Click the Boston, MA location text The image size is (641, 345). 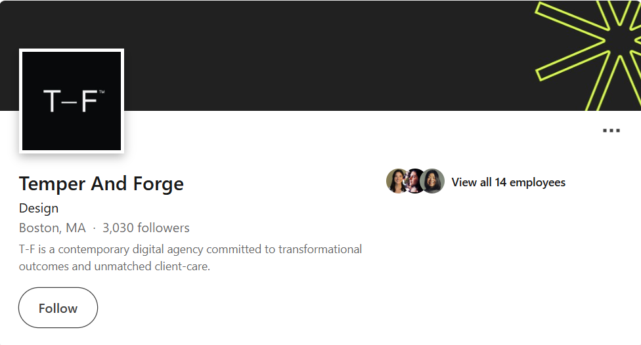point(53,228)
